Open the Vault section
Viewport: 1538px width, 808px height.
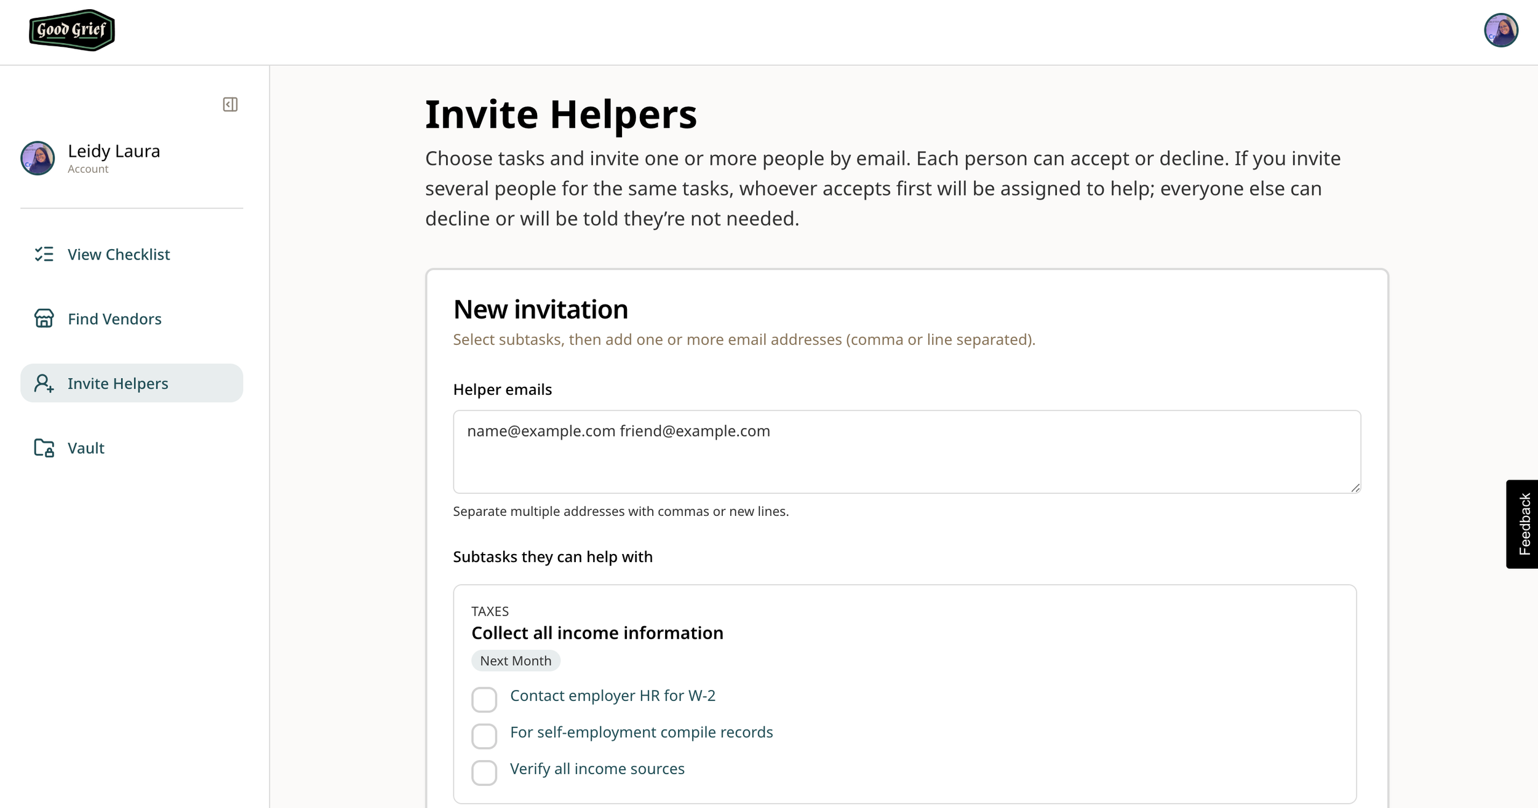click(x=132, y=448)
